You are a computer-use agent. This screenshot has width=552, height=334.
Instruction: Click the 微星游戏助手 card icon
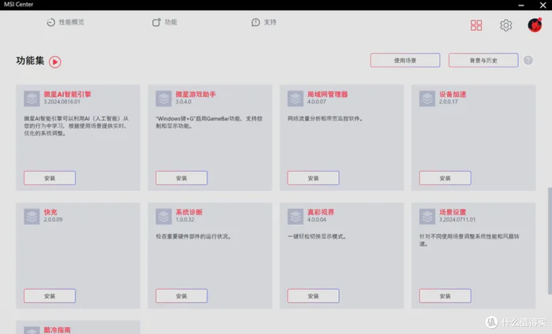pos(164,99)
